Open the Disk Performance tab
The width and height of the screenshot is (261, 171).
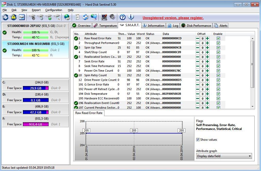coord(196,26)
